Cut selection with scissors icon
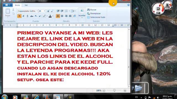This screenshot has width=177, height=99. (x=13, y=10)
